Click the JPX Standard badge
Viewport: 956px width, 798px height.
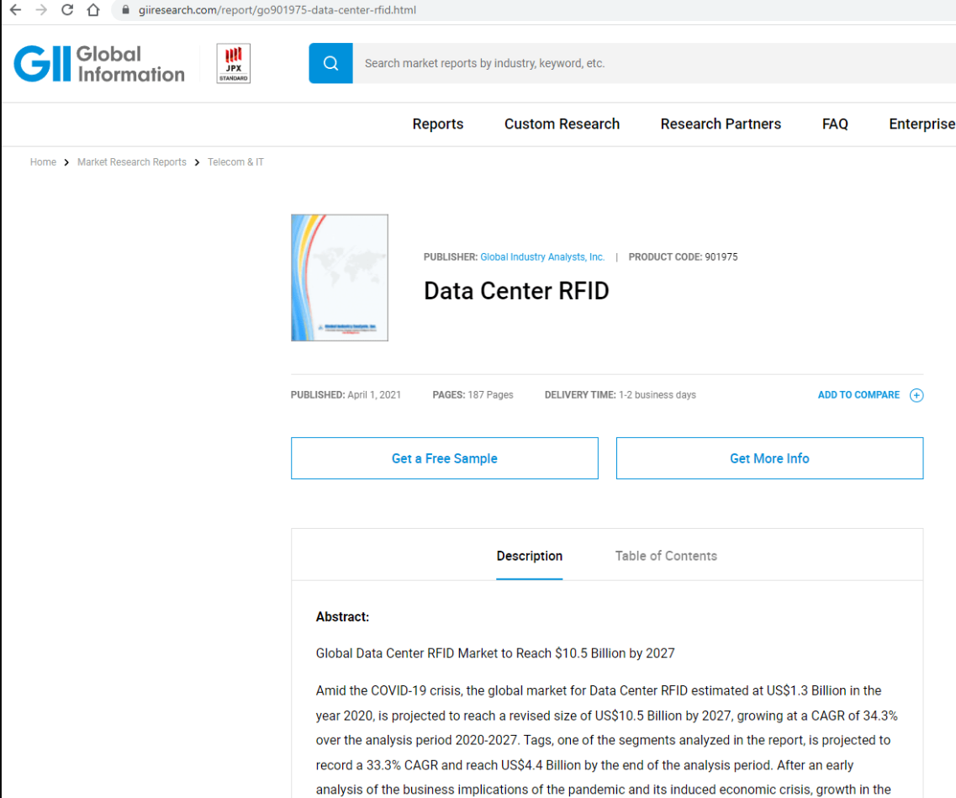(232, 63)
